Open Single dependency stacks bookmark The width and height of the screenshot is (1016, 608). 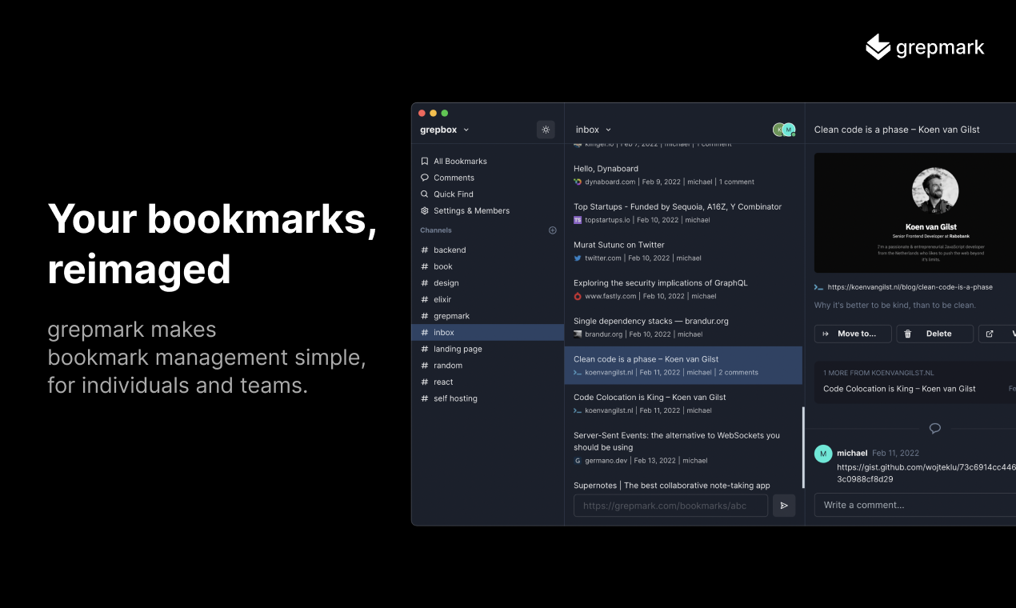[x=683, y=327]
